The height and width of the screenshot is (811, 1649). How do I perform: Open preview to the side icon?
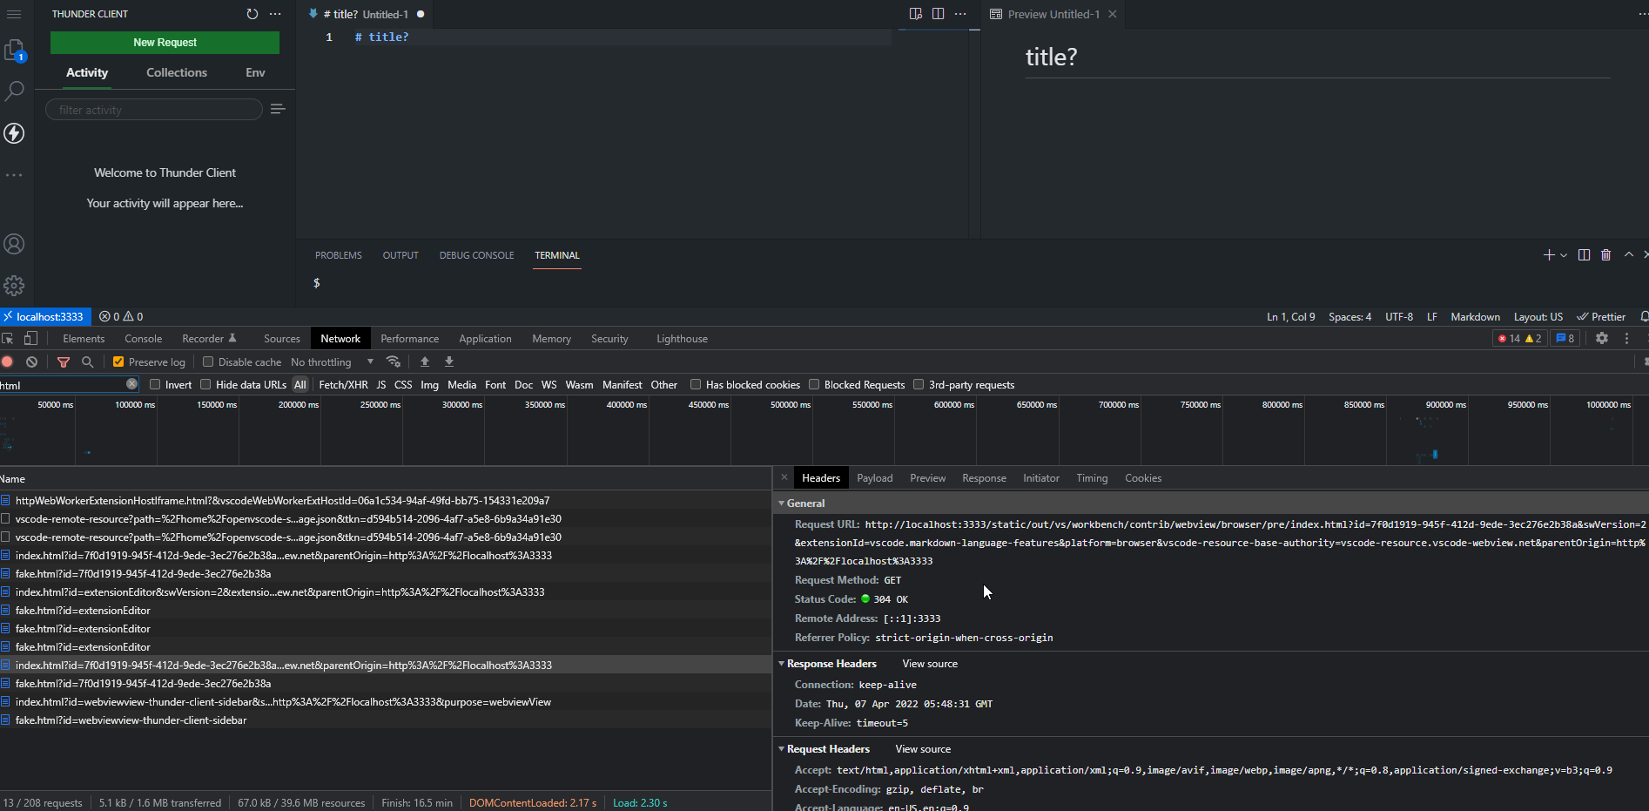click(916, 14)
